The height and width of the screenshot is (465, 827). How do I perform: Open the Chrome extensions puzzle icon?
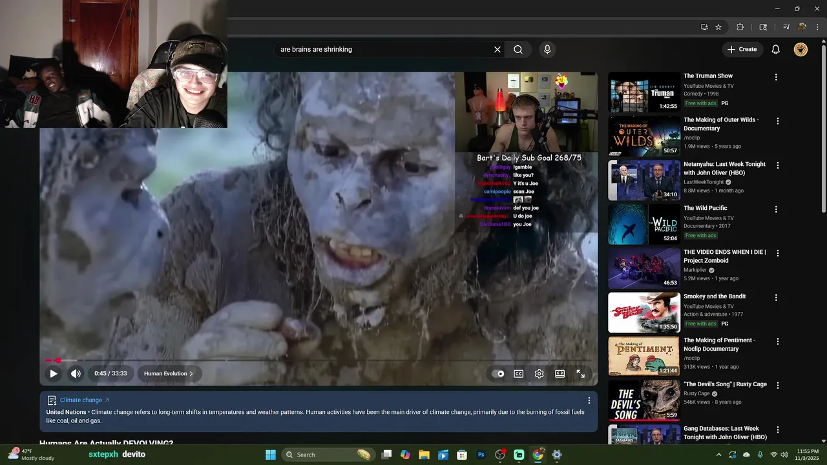(x=740, y=27)
